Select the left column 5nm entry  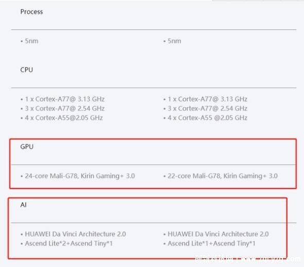[x=31, y=41]
